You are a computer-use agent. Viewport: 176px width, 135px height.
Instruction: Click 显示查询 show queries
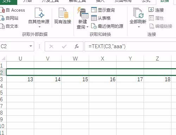click(x=103, y=10)
